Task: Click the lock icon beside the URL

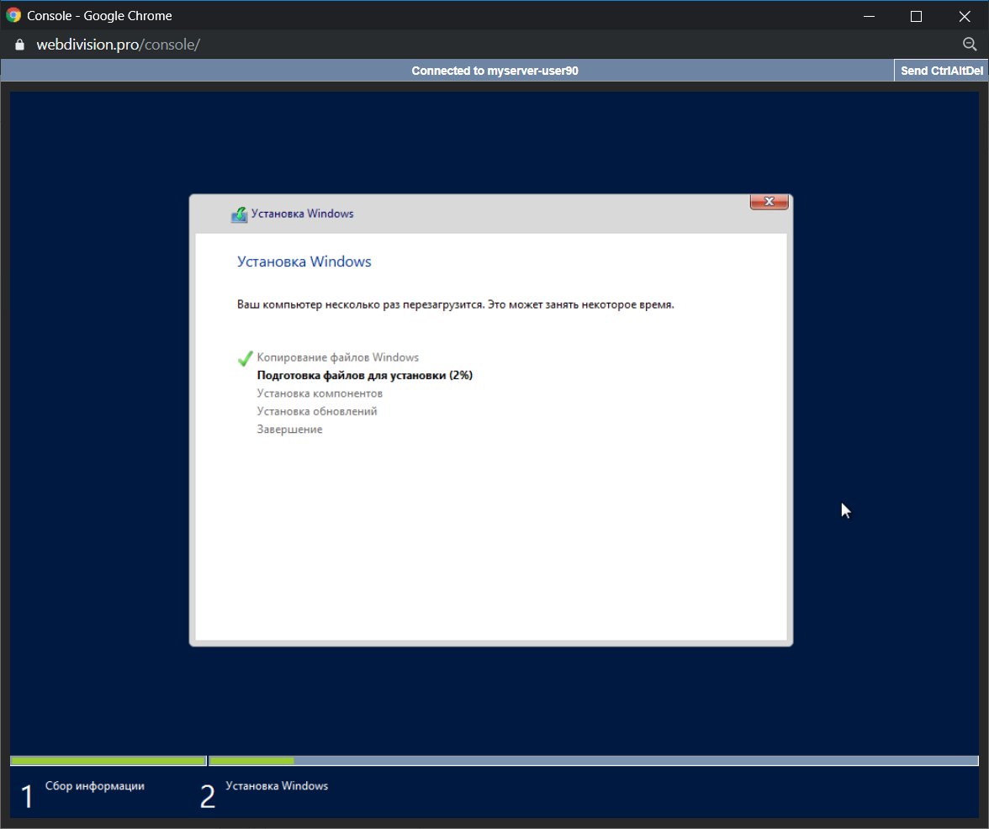Action: (x=20, y=45)
